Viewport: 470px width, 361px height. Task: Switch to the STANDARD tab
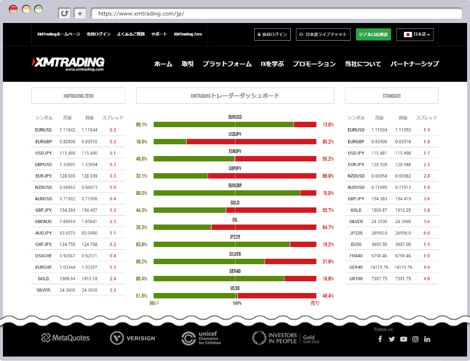[x=391, y=96]
